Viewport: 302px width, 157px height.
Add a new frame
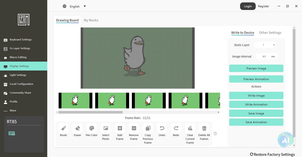[120, 128]
